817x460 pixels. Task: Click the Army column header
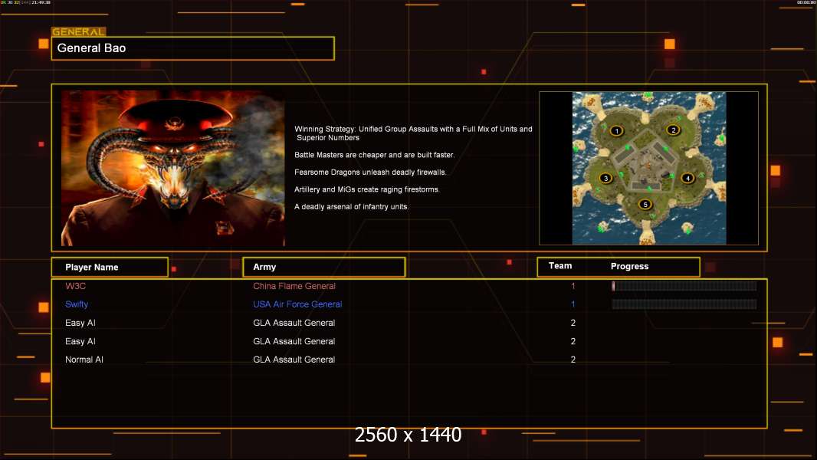[323, 267]
